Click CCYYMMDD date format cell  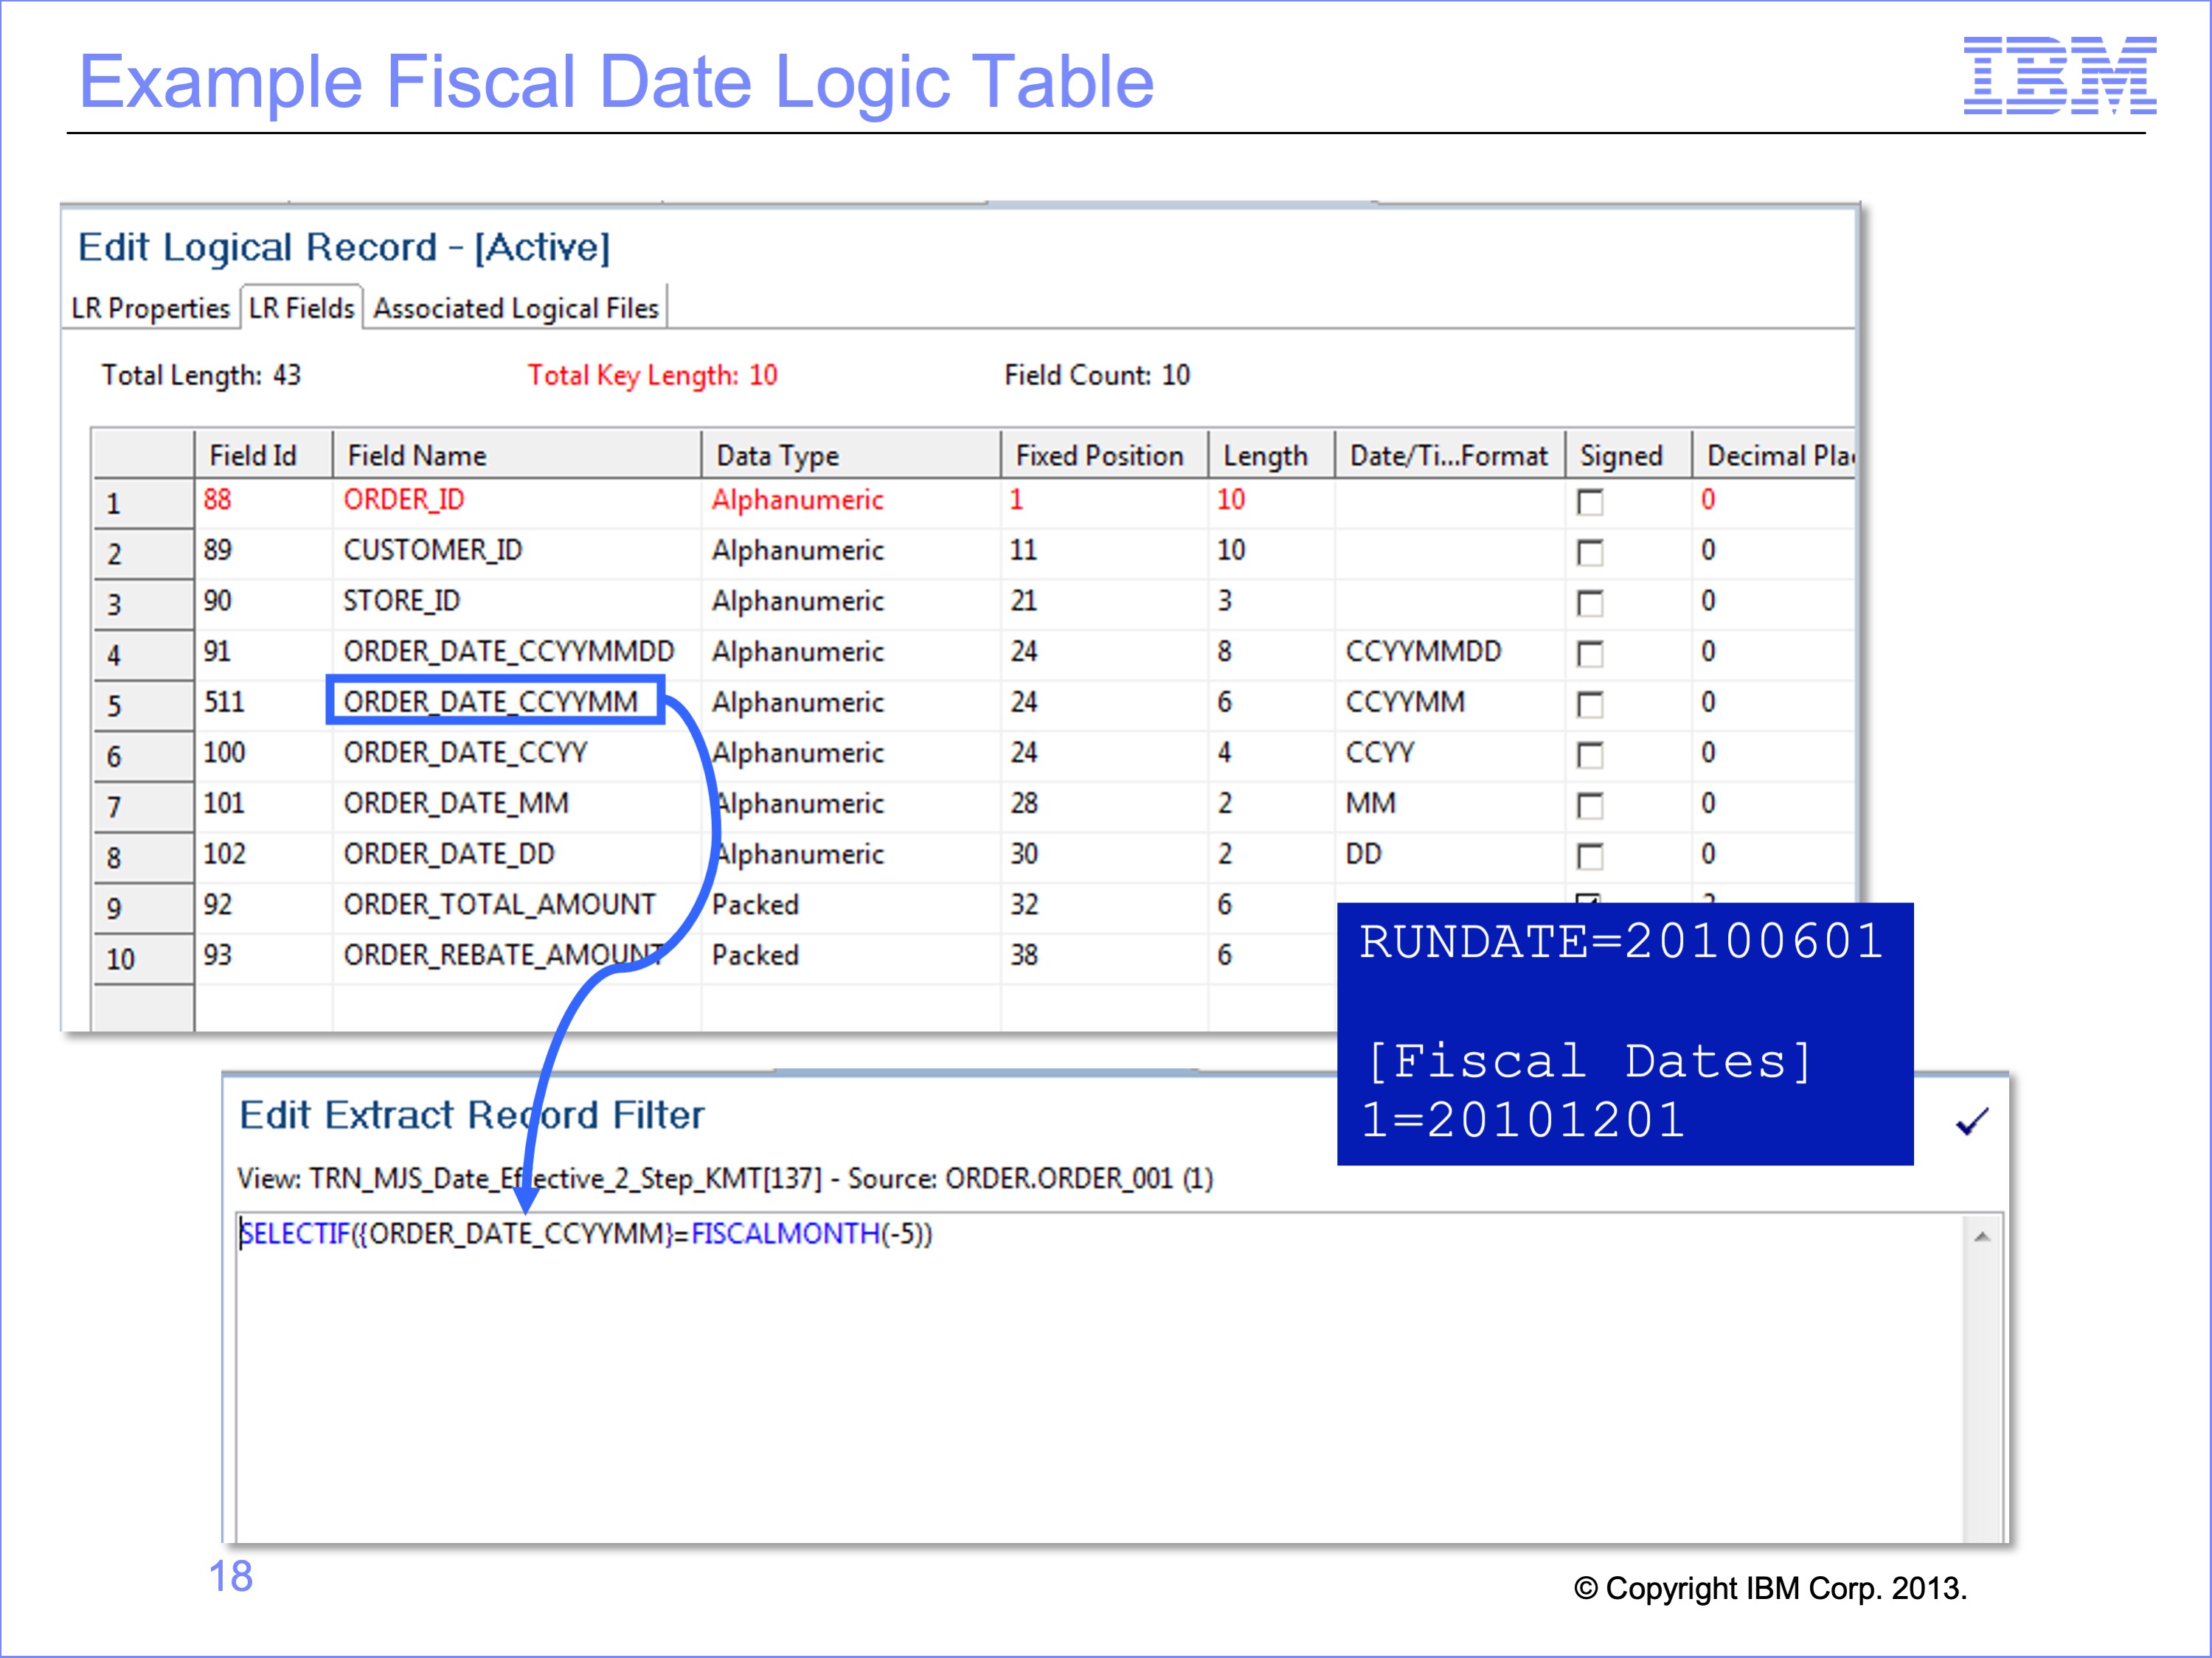1422,652
